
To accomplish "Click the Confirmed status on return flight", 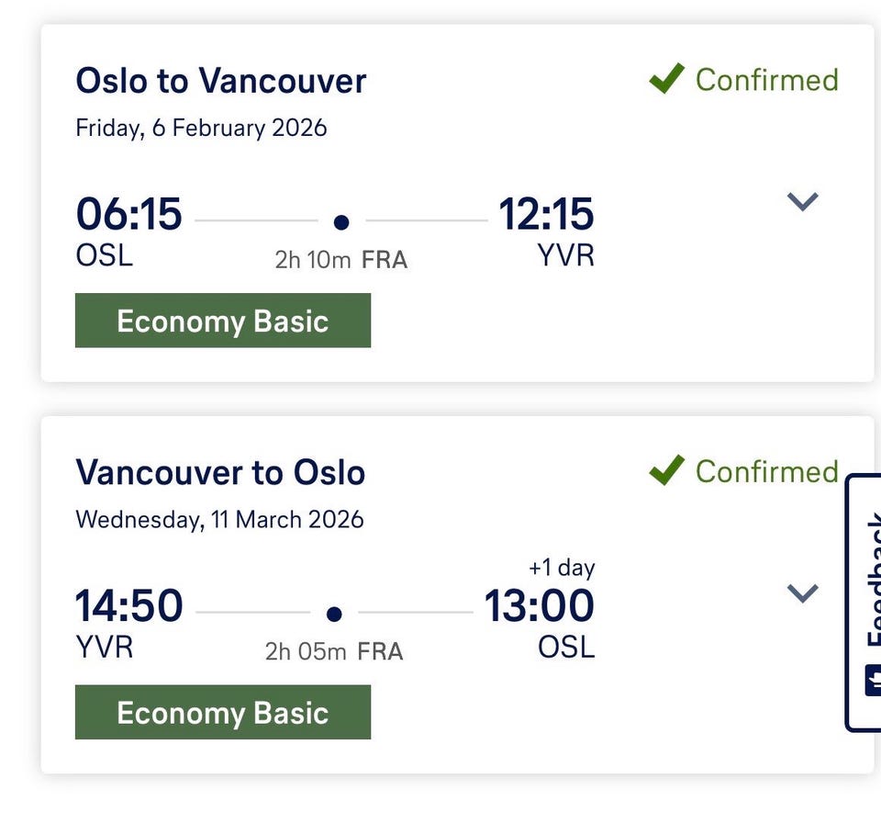I will pos(766,472).
